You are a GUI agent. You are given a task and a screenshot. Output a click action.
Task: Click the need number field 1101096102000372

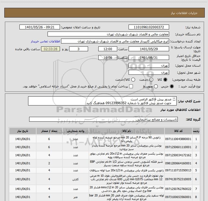pyautogui.click(x=149, y=27)
